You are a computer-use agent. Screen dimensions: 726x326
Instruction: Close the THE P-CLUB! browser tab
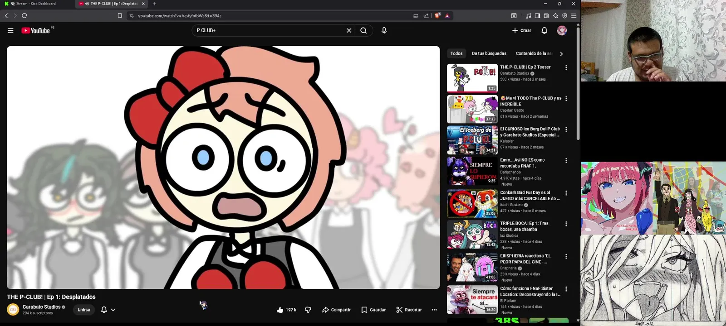pos(143,4)
